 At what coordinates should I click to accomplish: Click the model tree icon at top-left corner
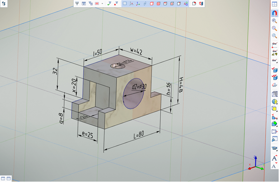(4, 3)
